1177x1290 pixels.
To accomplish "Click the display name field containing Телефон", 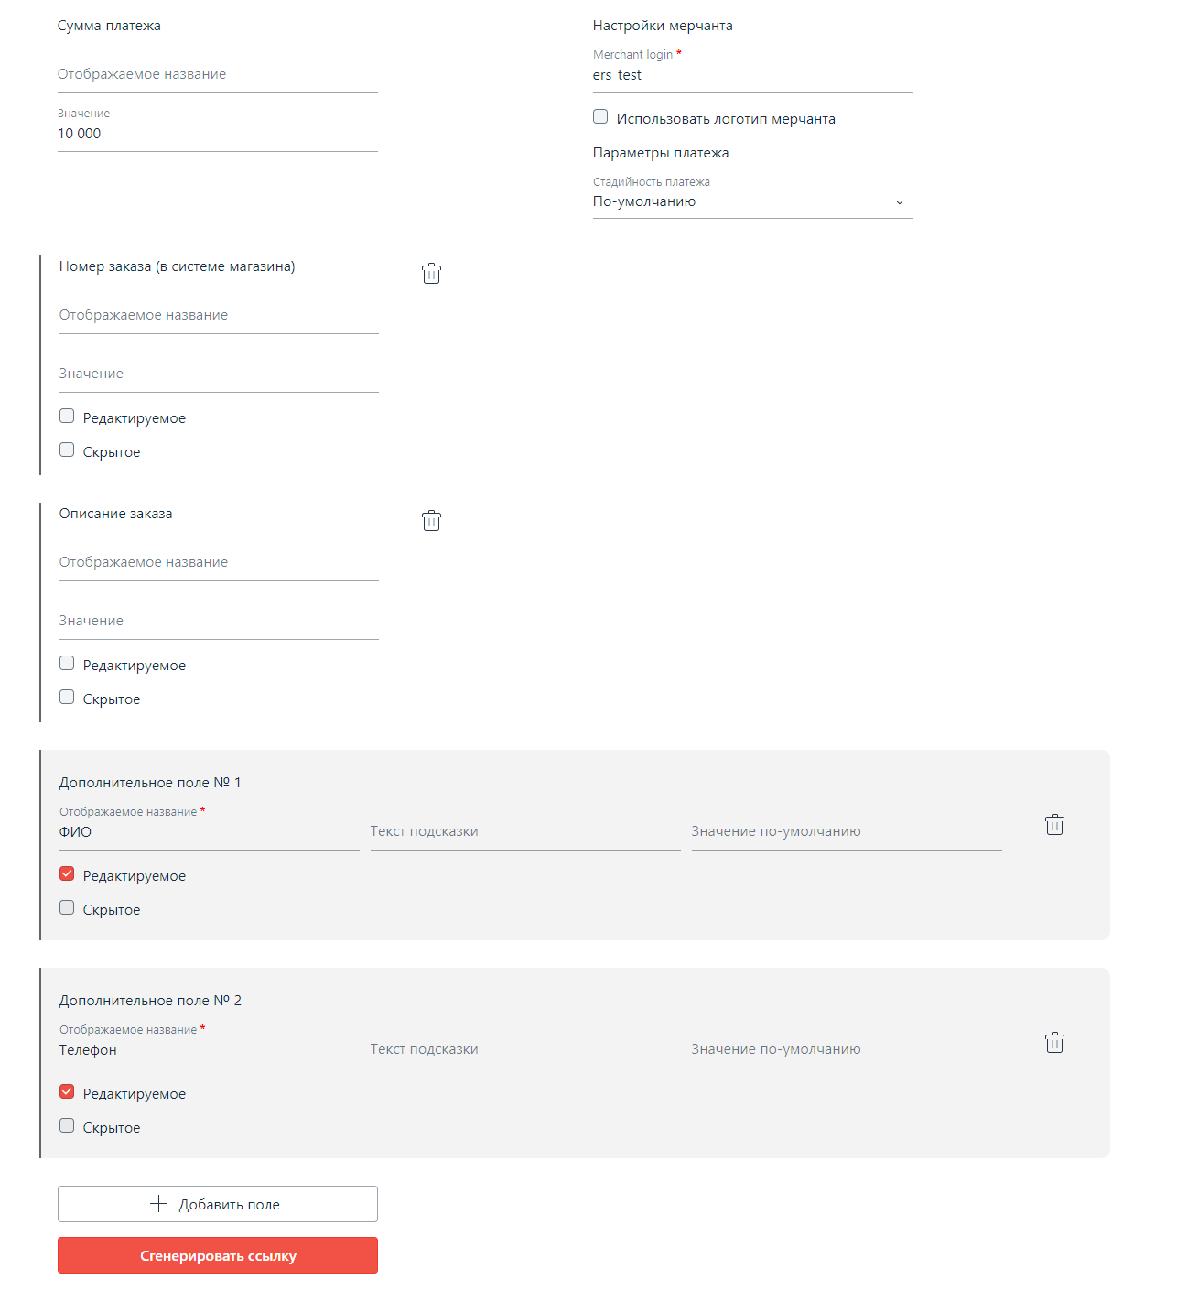I will coord(209,1050).
